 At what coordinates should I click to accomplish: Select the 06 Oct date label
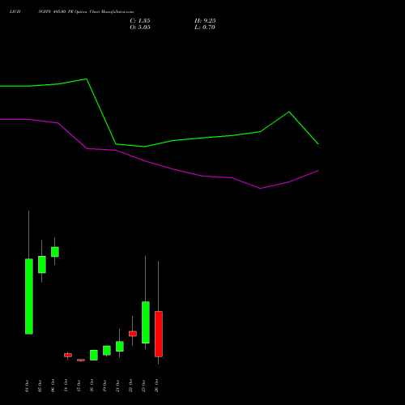tap(53, 386)
